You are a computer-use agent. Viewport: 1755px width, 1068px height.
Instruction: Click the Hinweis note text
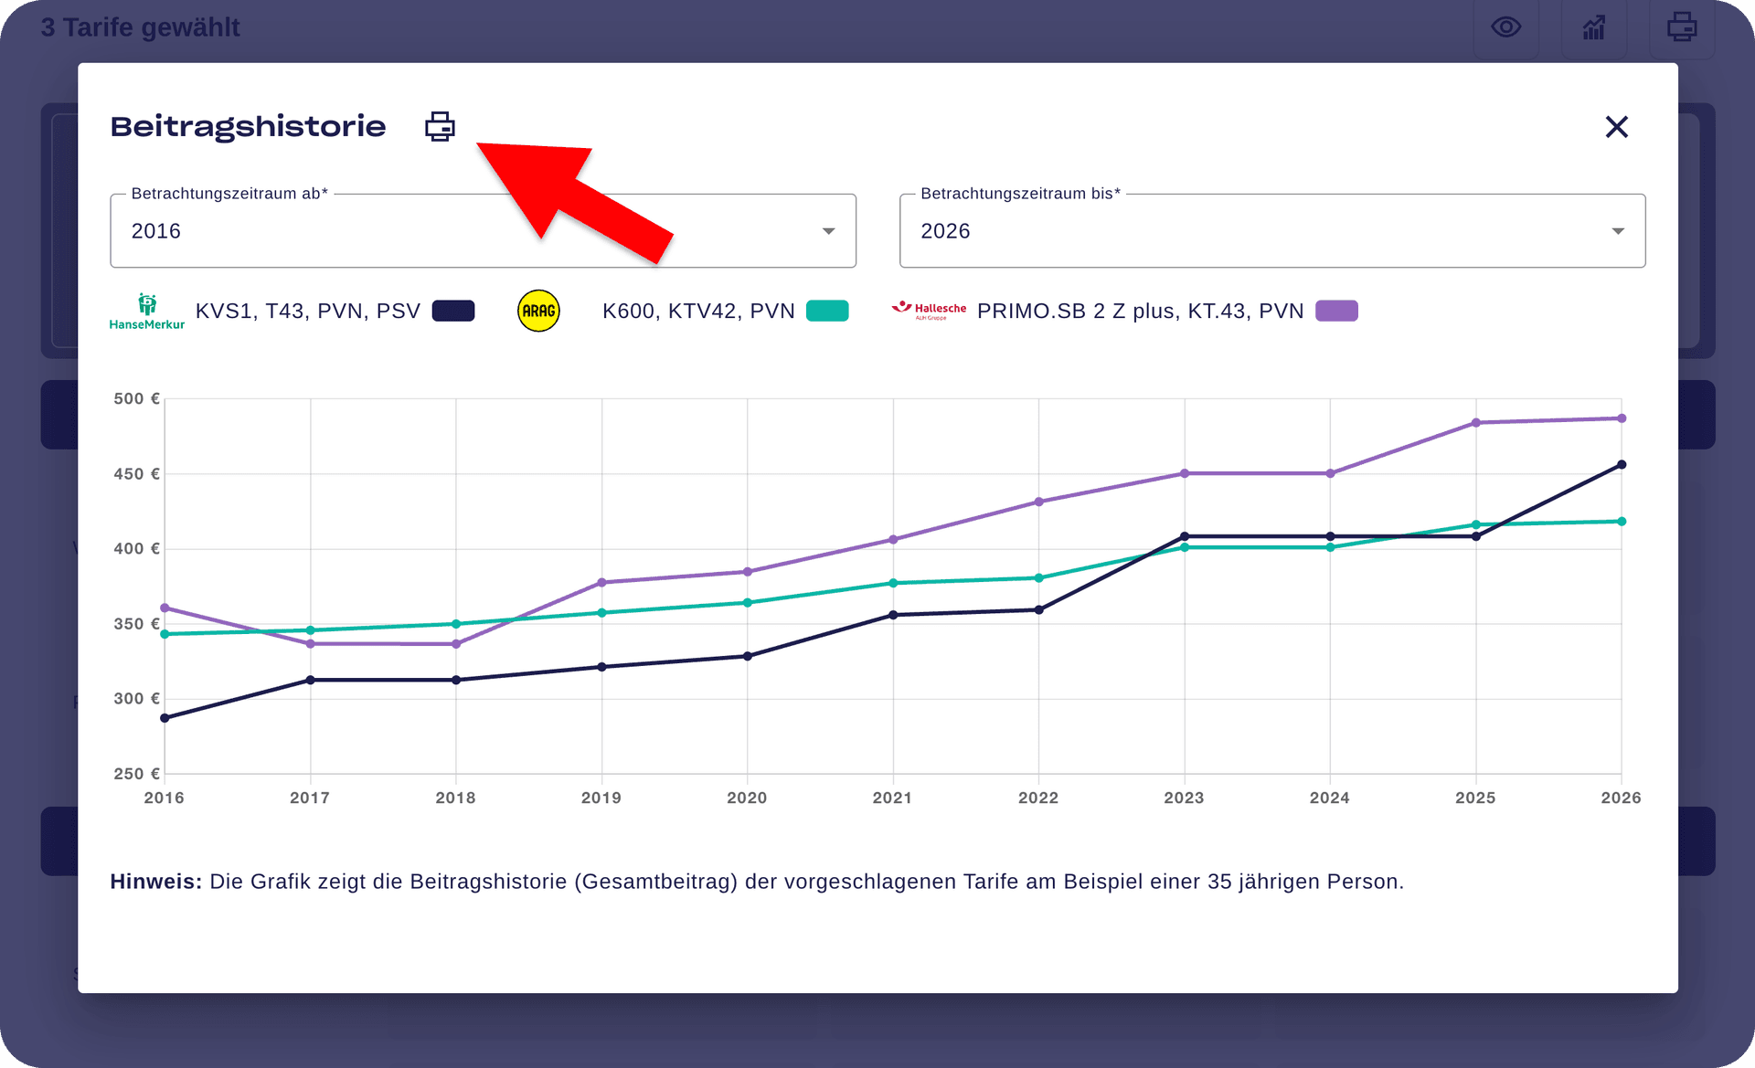(x=757, y=882)
